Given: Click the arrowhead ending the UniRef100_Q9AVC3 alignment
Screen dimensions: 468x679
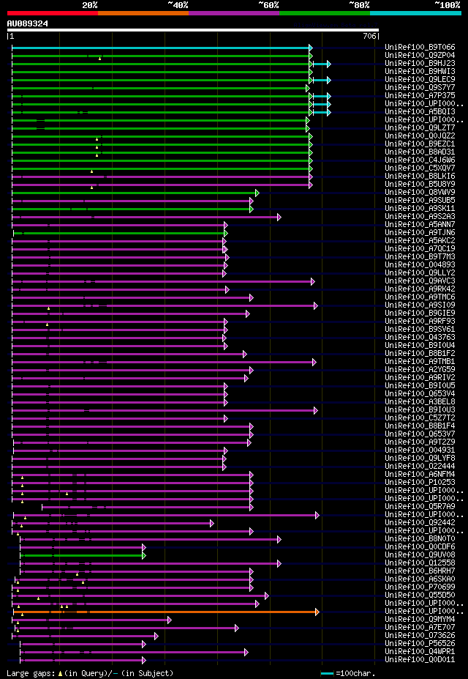Looking at the screenshot, I should click(x=313, y=281).
